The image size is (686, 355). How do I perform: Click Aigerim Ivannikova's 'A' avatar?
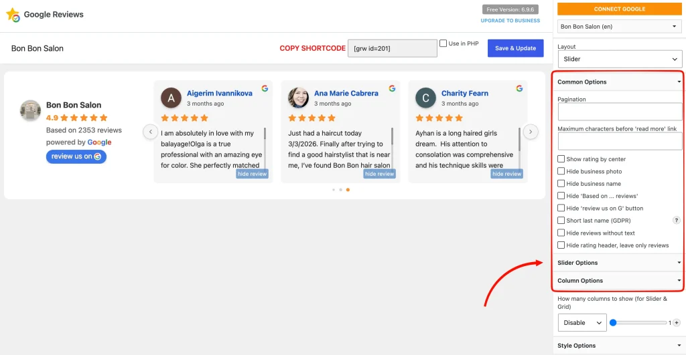[171, 98]
